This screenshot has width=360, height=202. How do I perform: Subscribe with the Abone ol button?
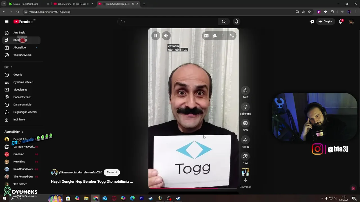click(x=112, y=172)
